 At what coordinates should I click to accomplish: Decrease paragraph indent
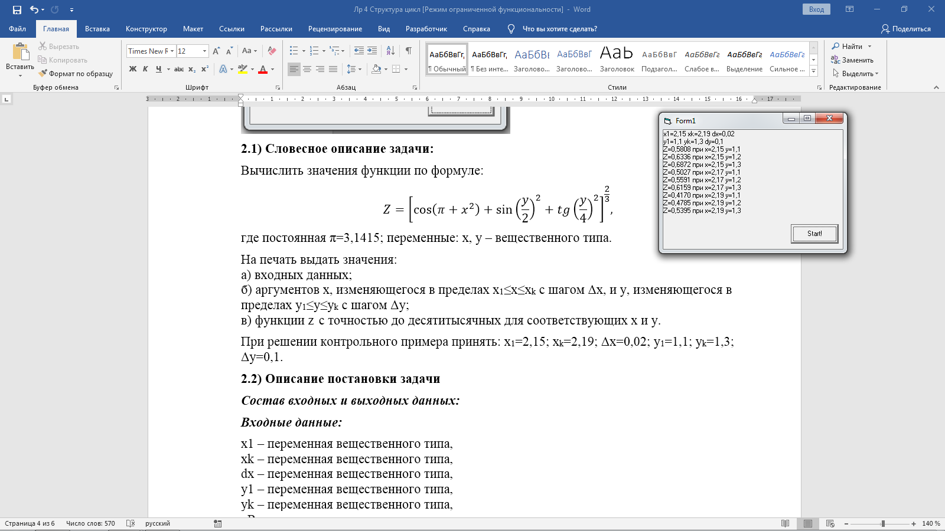tap(359, 51)
